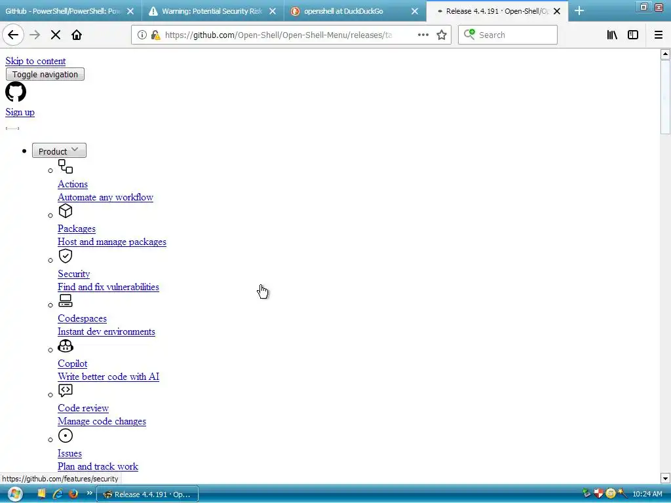Click the red shield security tray icon
The image size is (671, 503).
(x=598, y=494)
